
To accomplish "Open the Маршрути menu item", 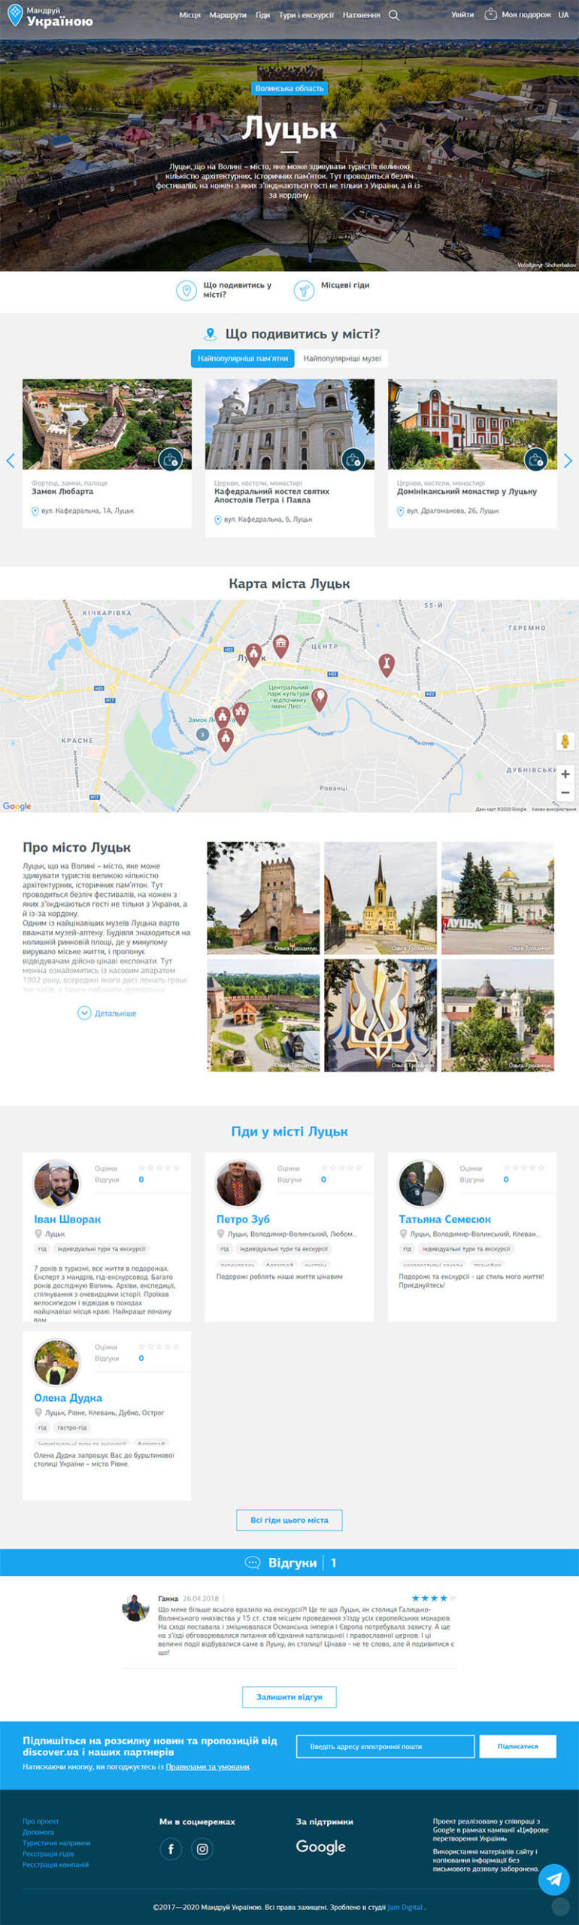I will (x=227, y=15).
